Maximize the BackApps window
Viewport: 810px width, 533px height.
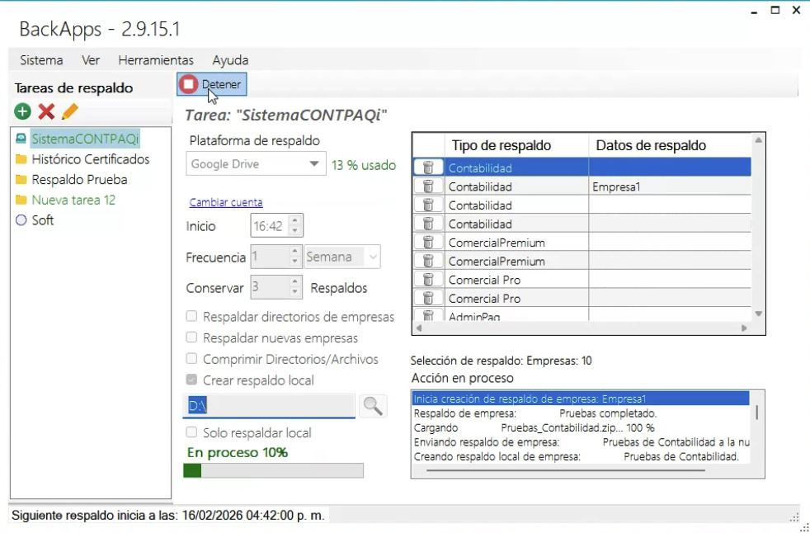click(775, 10)
